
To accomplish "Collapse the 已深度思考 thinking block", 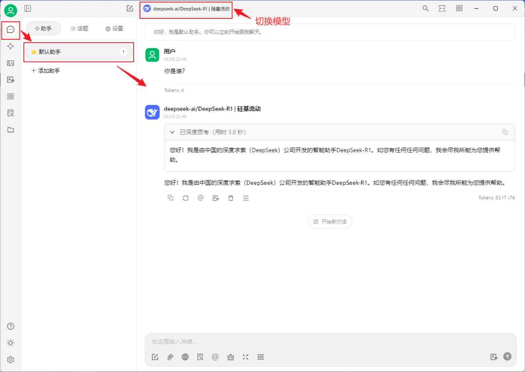I will (x=172, y=132).
